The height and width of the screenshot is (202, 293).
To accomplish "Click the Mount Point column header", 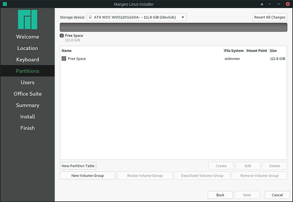I will tap(257, 51).
